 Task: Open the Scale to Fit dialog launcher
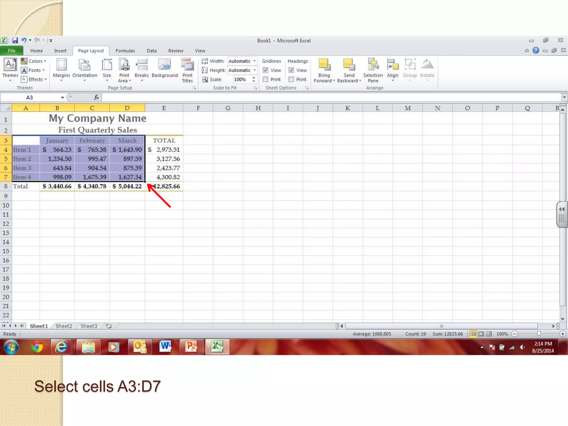pos(255,88)
